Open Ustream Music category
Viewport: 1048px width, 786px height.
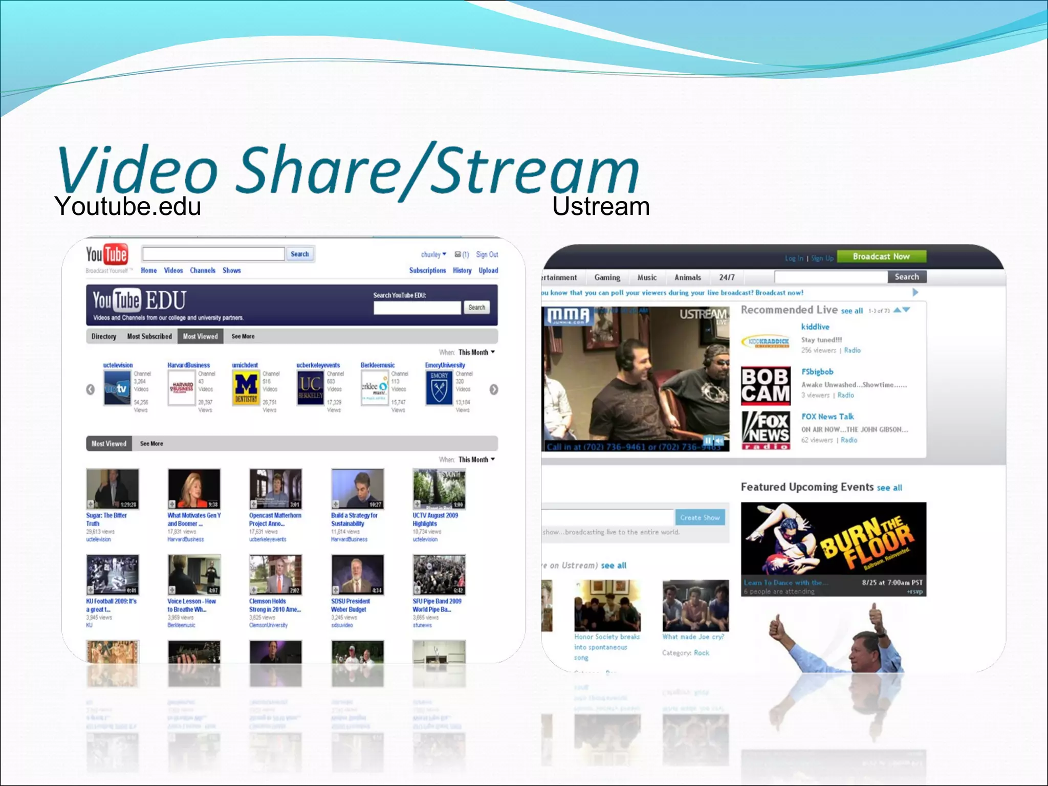click(647, 277)
